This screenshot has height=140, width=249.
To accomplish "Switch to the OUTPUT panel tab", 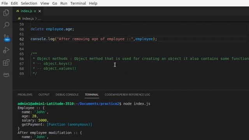I will click(x=44, y=94).
